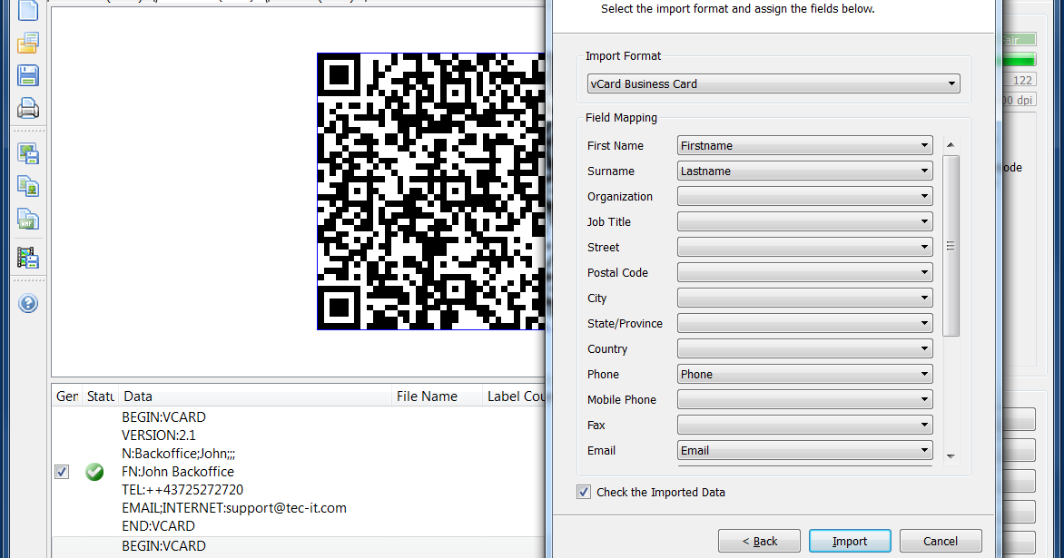
Task: Go back with the Back button
Action: tap(759, 540)
